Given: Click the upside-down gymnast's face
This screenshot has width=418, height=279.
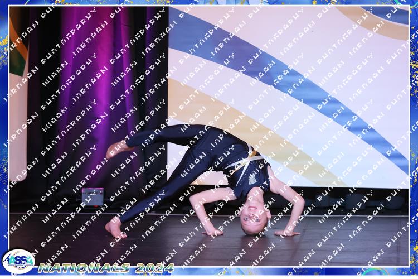Looking at the screenshot, I should [x=254, y=217].
